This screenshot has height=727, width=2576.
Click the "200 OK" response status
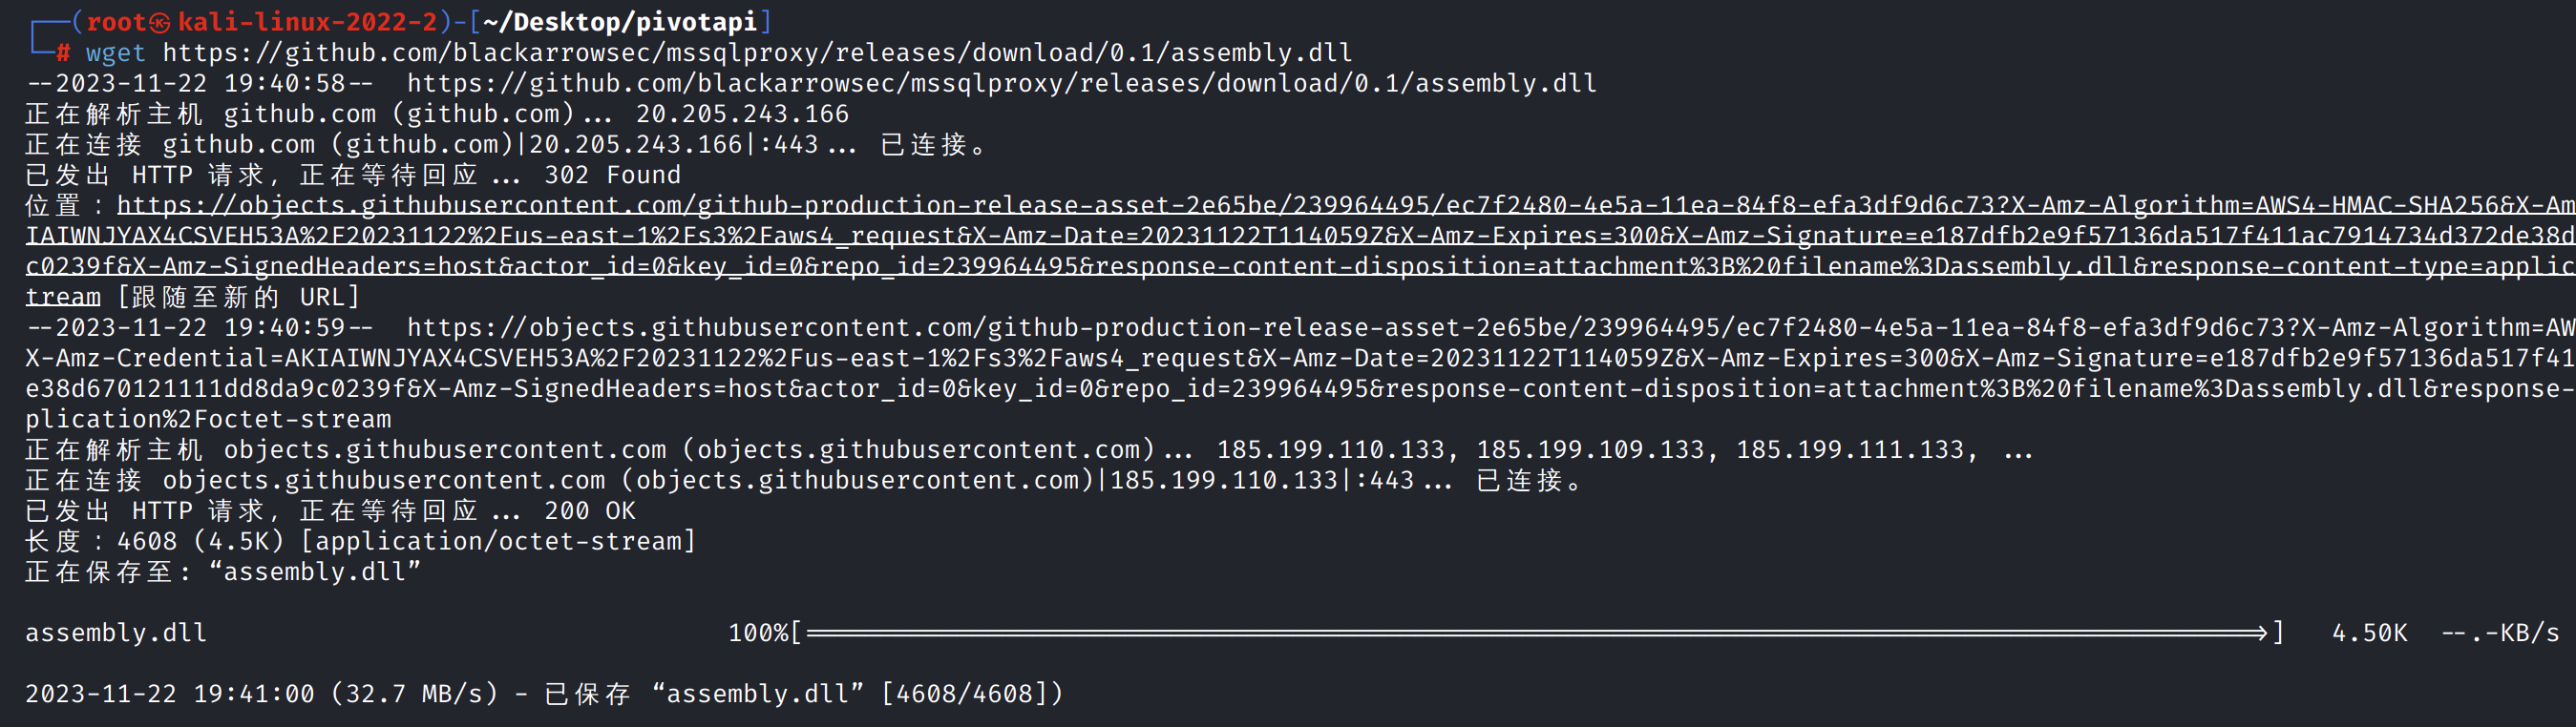[x=590, y=511]
